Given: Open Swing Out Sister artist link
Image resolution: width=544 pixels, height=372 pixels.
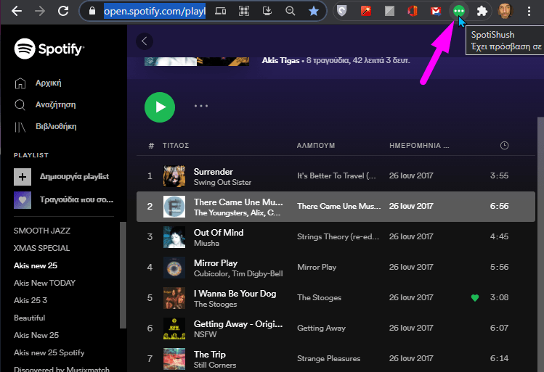Looking at the screenshot, I should click(x=222, y=182).
